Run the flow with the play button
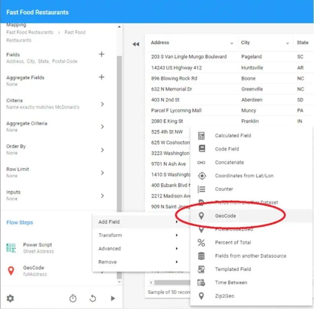 coord(113,298)
